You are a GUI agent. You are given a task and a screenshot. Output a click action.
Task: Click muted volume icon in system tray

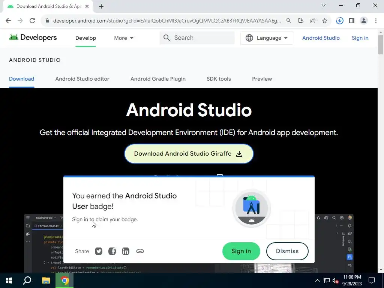click(335, 280)
